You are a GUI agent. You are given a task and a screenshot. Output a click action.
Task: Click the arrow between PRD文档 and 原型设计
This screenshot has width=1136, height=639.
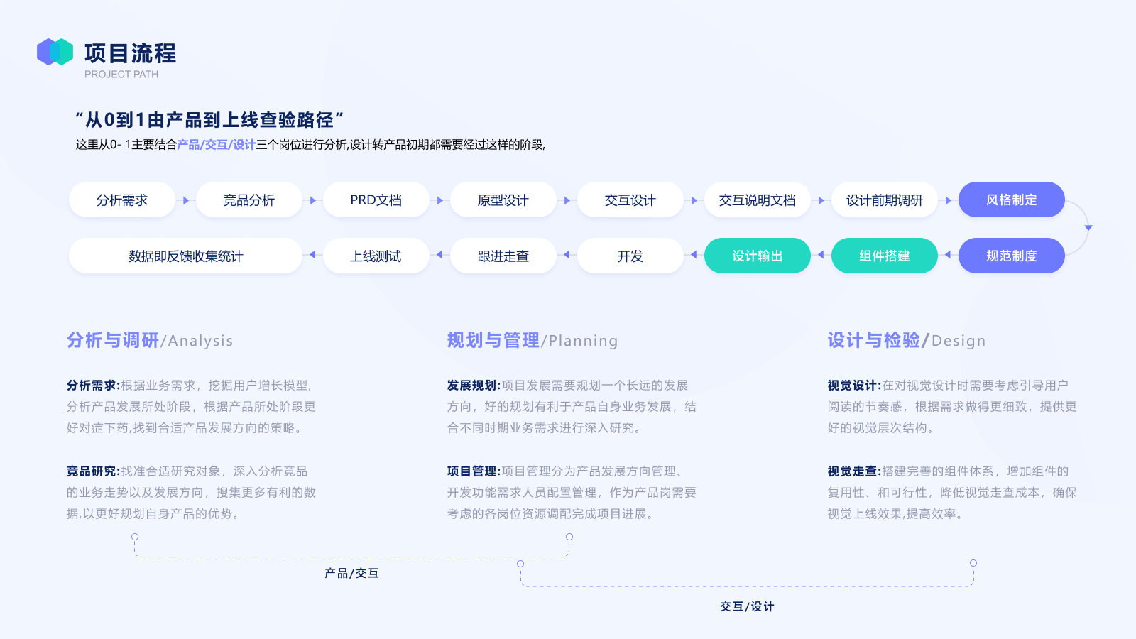[440, 200]
